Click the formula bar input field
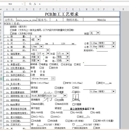 coord(83,4)
